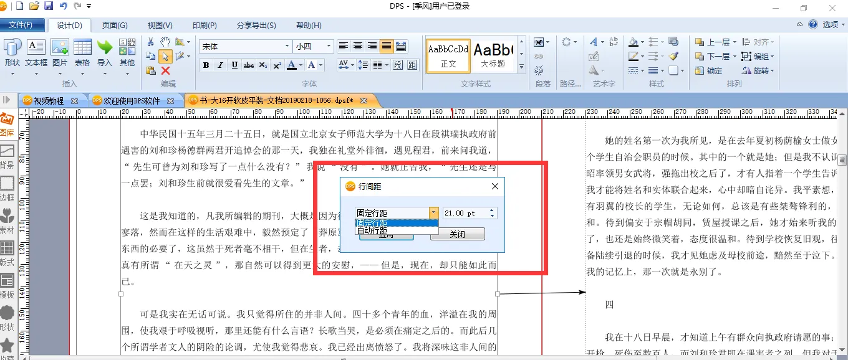Open 版式 layouts in left sidebar

click(7, 253)
